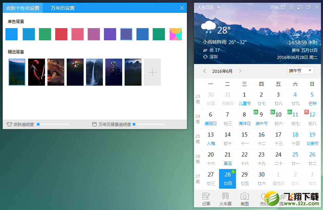Select June 21 夏至 on the calendar
The width and height of the screenshot is (323, 210).
[228, 159]
